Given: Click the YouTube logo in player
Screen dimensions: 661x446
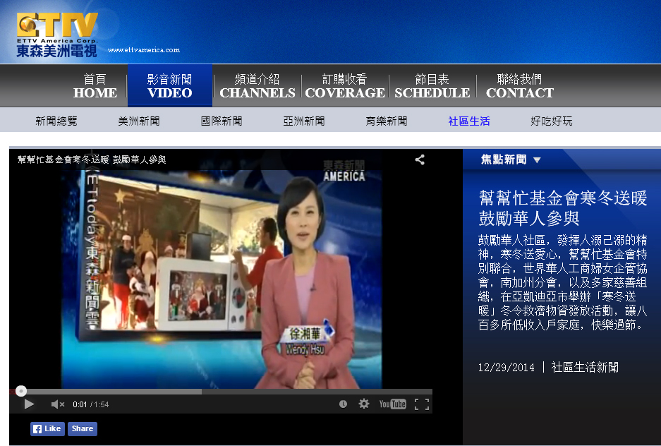Looking at the screenshot, I should (x=392, y=404).
